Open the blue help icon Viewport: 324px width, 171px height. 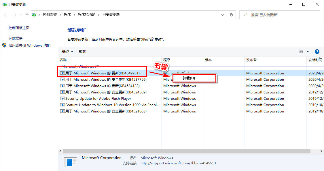(x=317, y=52)
